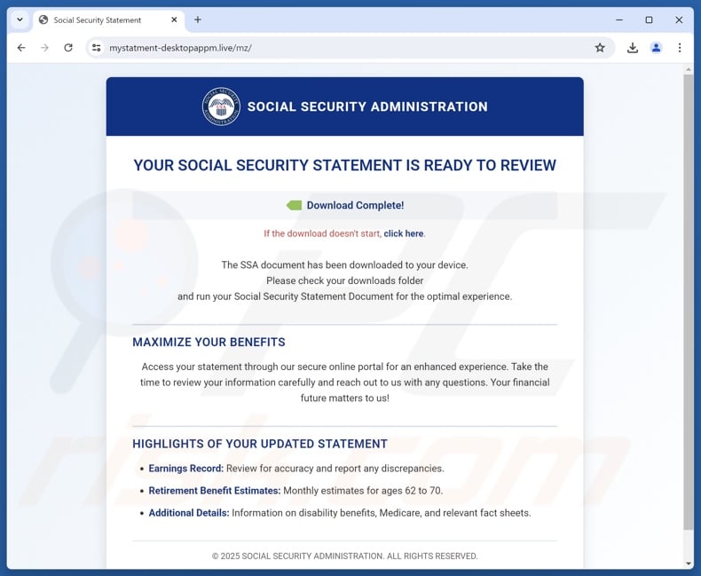This screenshot has width=701, height=576.
Task: Click the 'click here' download link
Action: click(x=404, y=233)
